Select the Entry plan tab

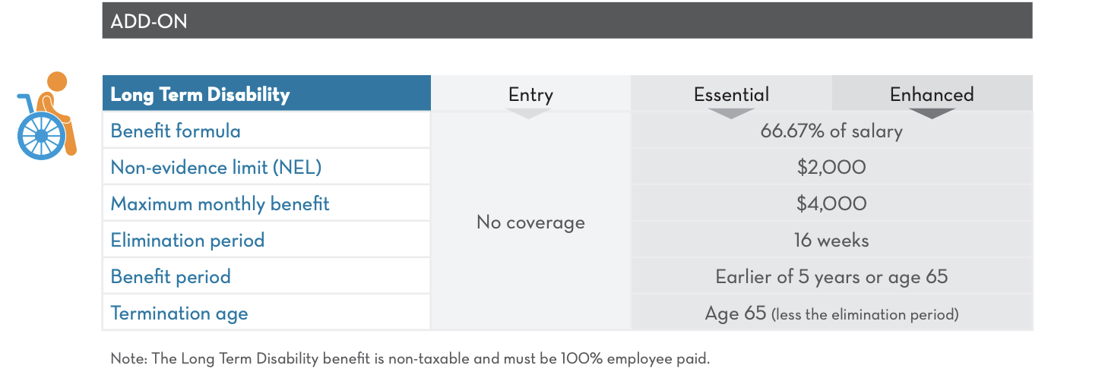click(530, 95)
